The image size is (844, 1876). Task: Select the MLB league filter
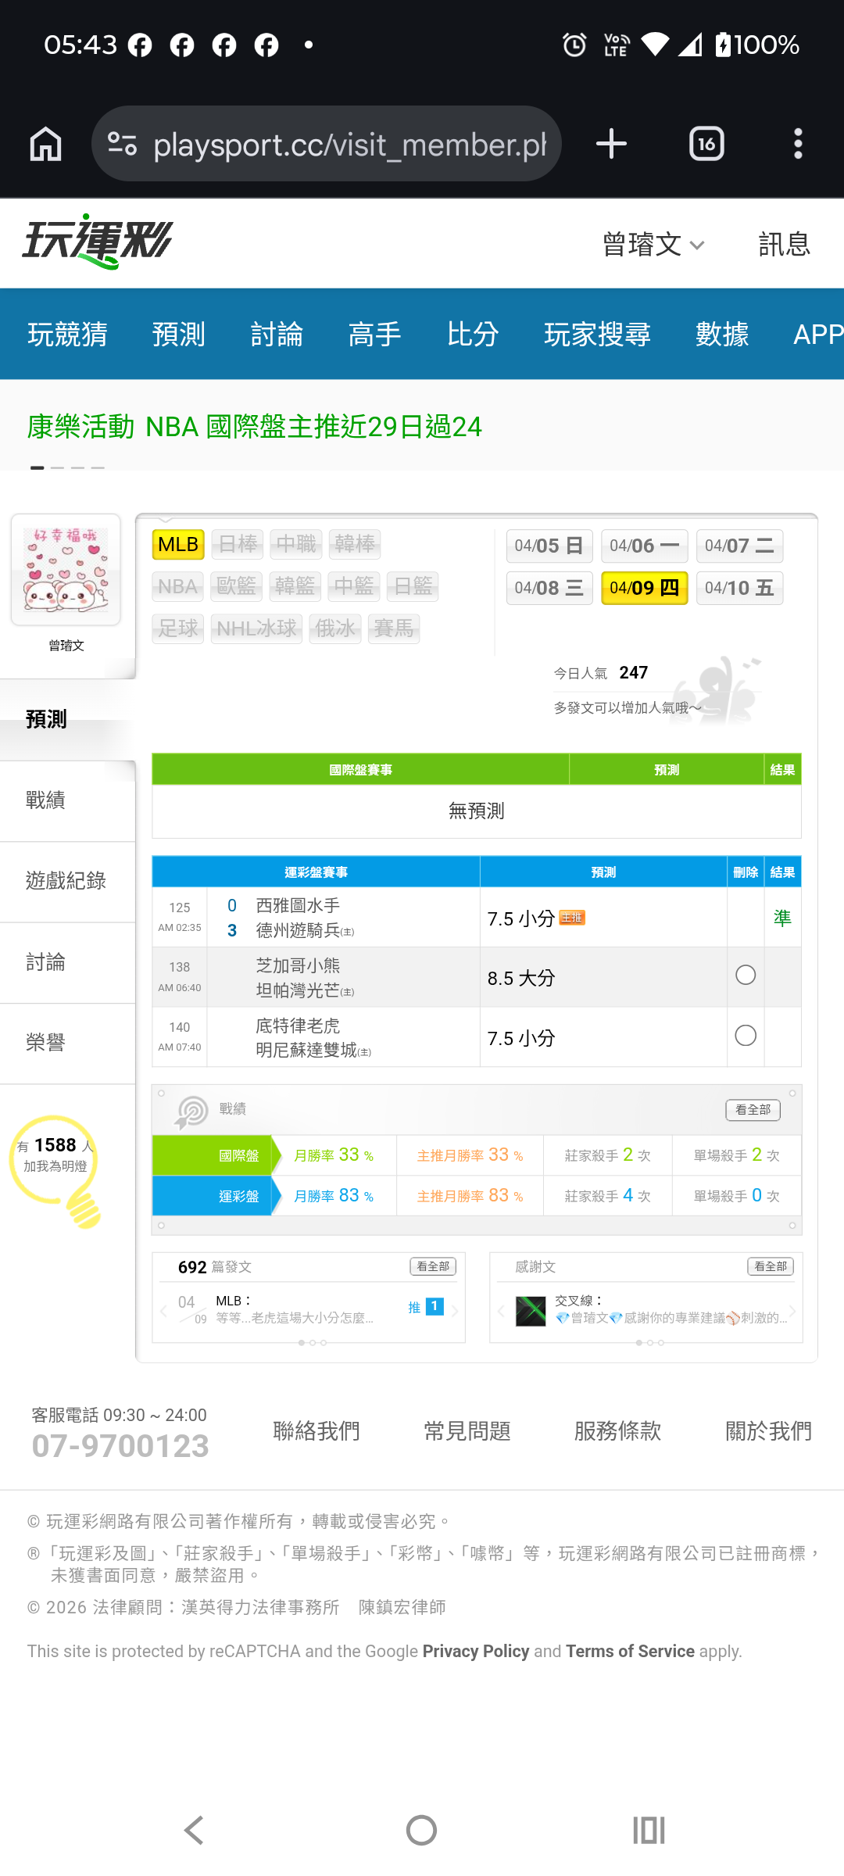[x=178, y=544]
